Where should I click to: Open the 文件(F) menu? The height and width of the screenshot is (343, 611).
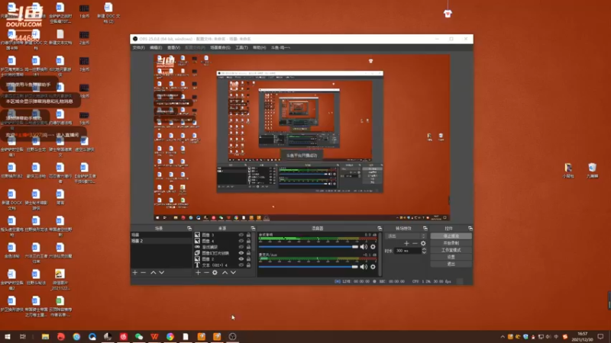pyautogui.click(x=139, y=47)
